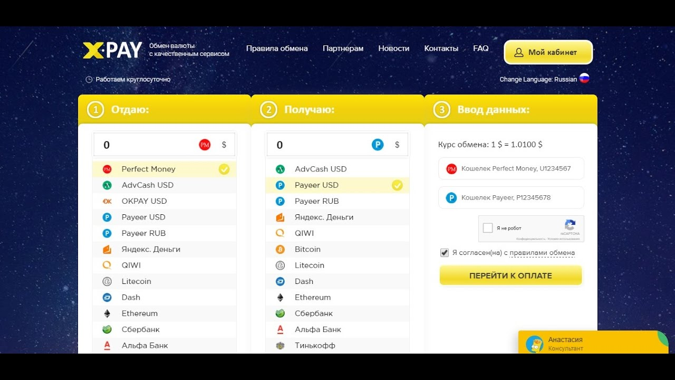The width and height of the screenshot is (675, 380).
Task: Choose "Сбербанк" under Отдаю
Action: pyautogui.click(x=165, y=329)
